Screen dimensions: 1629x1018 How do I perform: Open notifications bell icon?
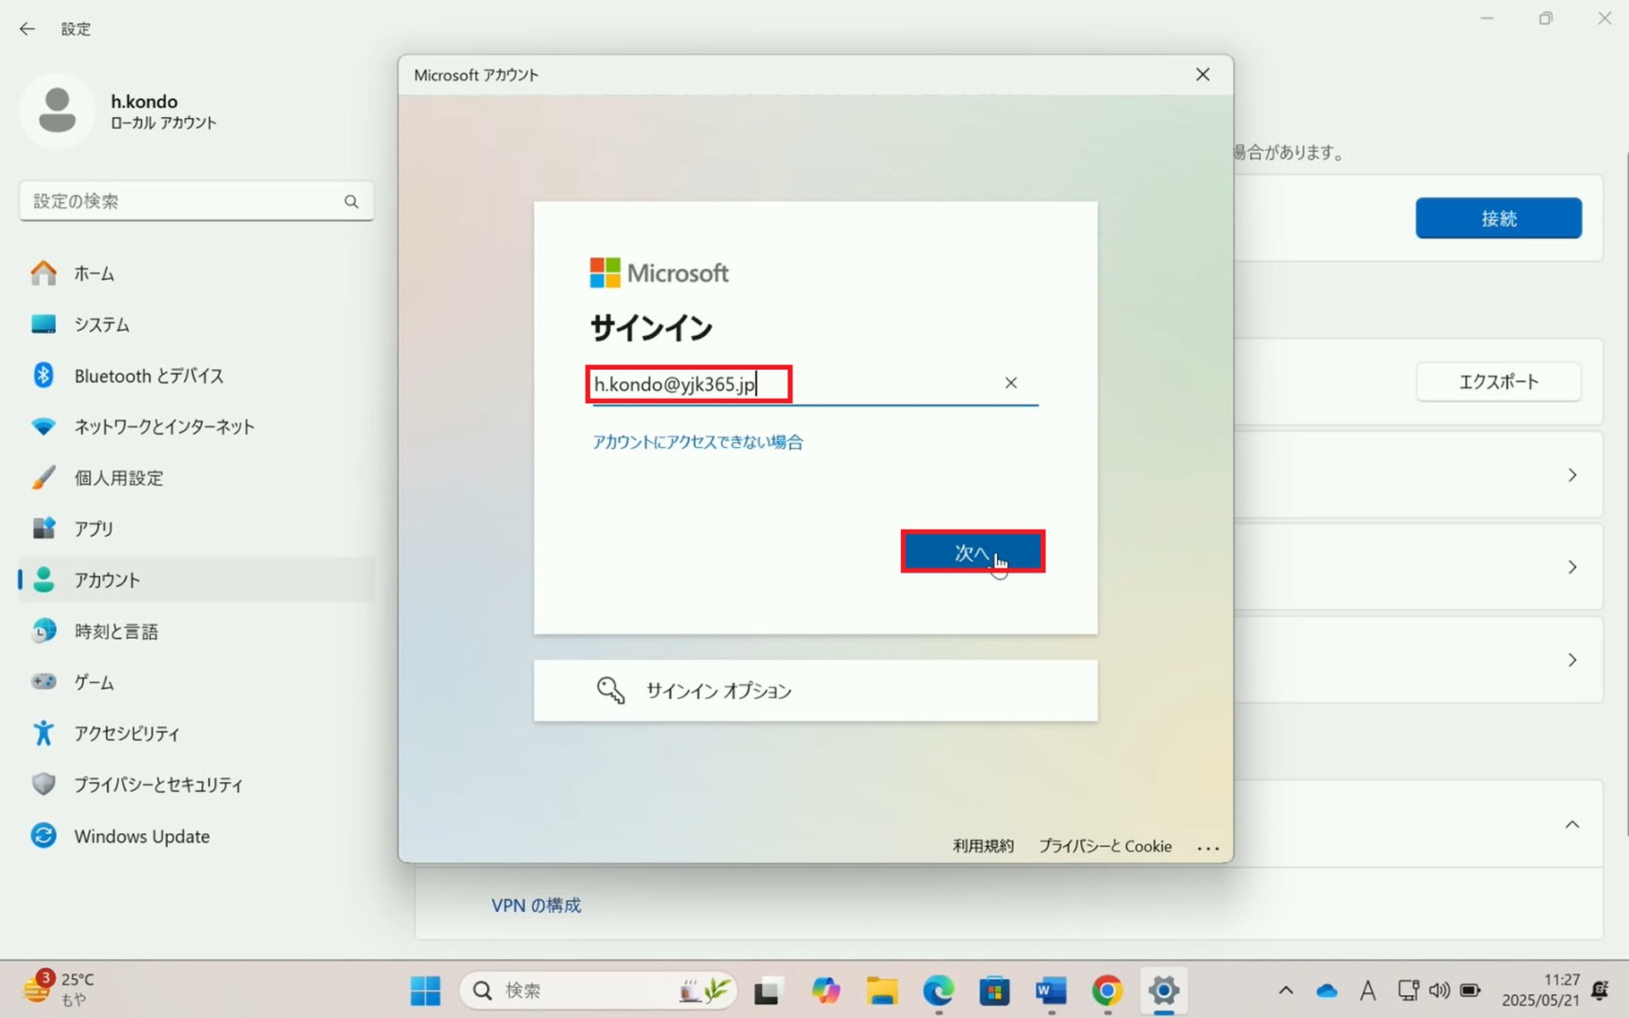(1600, 990)
